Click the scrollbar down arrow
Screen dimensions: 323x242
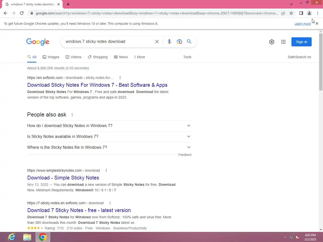pyautogui.click(x=321, y=230)
